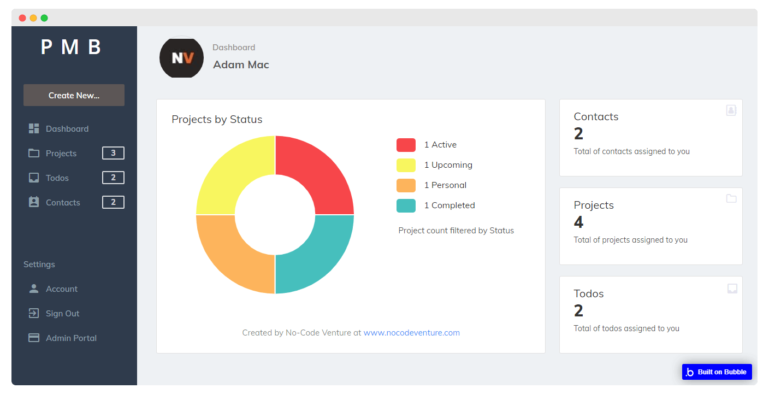Click the folder icon on the Projects card
The image size is (769, 394).
(x=731, y=198)
